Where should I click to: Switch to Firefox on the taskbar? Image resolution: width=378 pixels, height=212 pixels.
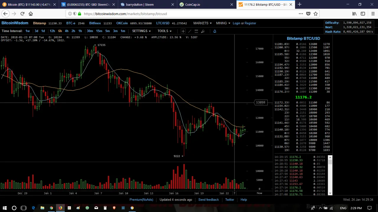coord(60,208)
